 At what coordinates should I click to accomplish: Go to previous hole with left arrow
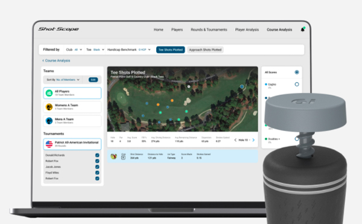tap(235, 140)
